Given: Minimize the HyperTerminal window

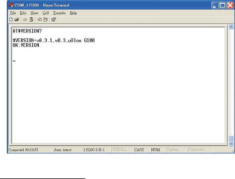Looking at the screenshot, I should [x=215, y=5].
